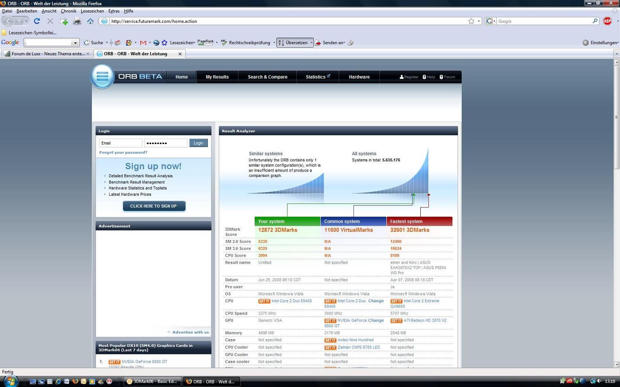Click Forgot your password link
Image resolution: width=620 pixels, height=387 pixels.
coord(123,152)
